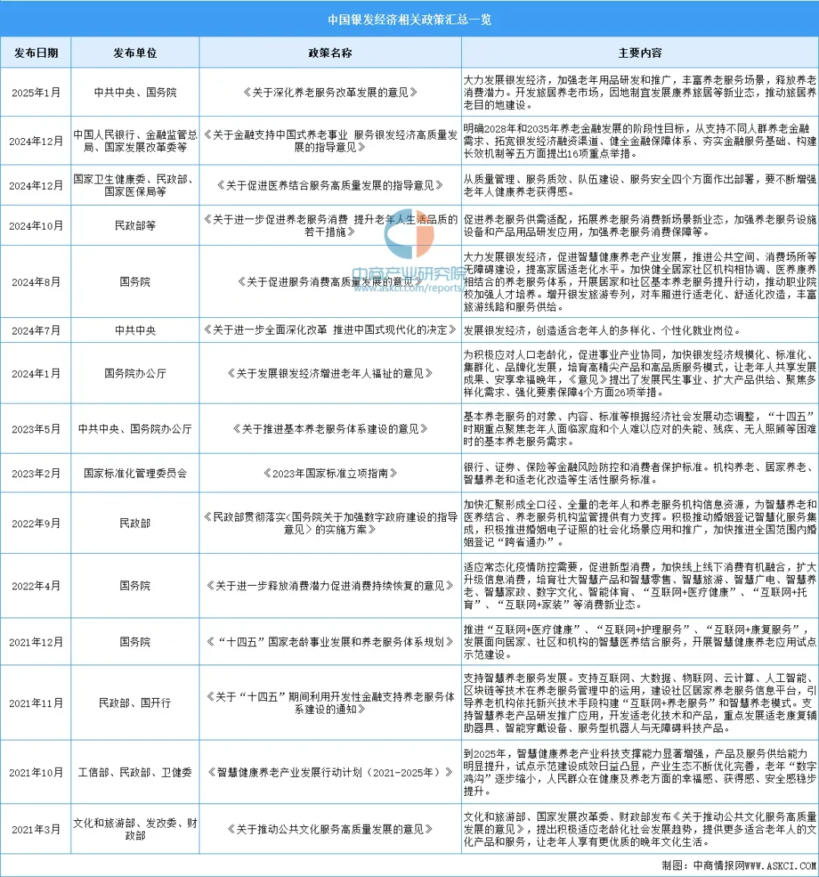Select policy 利用开发性金融支持养老服务体系建设的通知

[330, 703]
